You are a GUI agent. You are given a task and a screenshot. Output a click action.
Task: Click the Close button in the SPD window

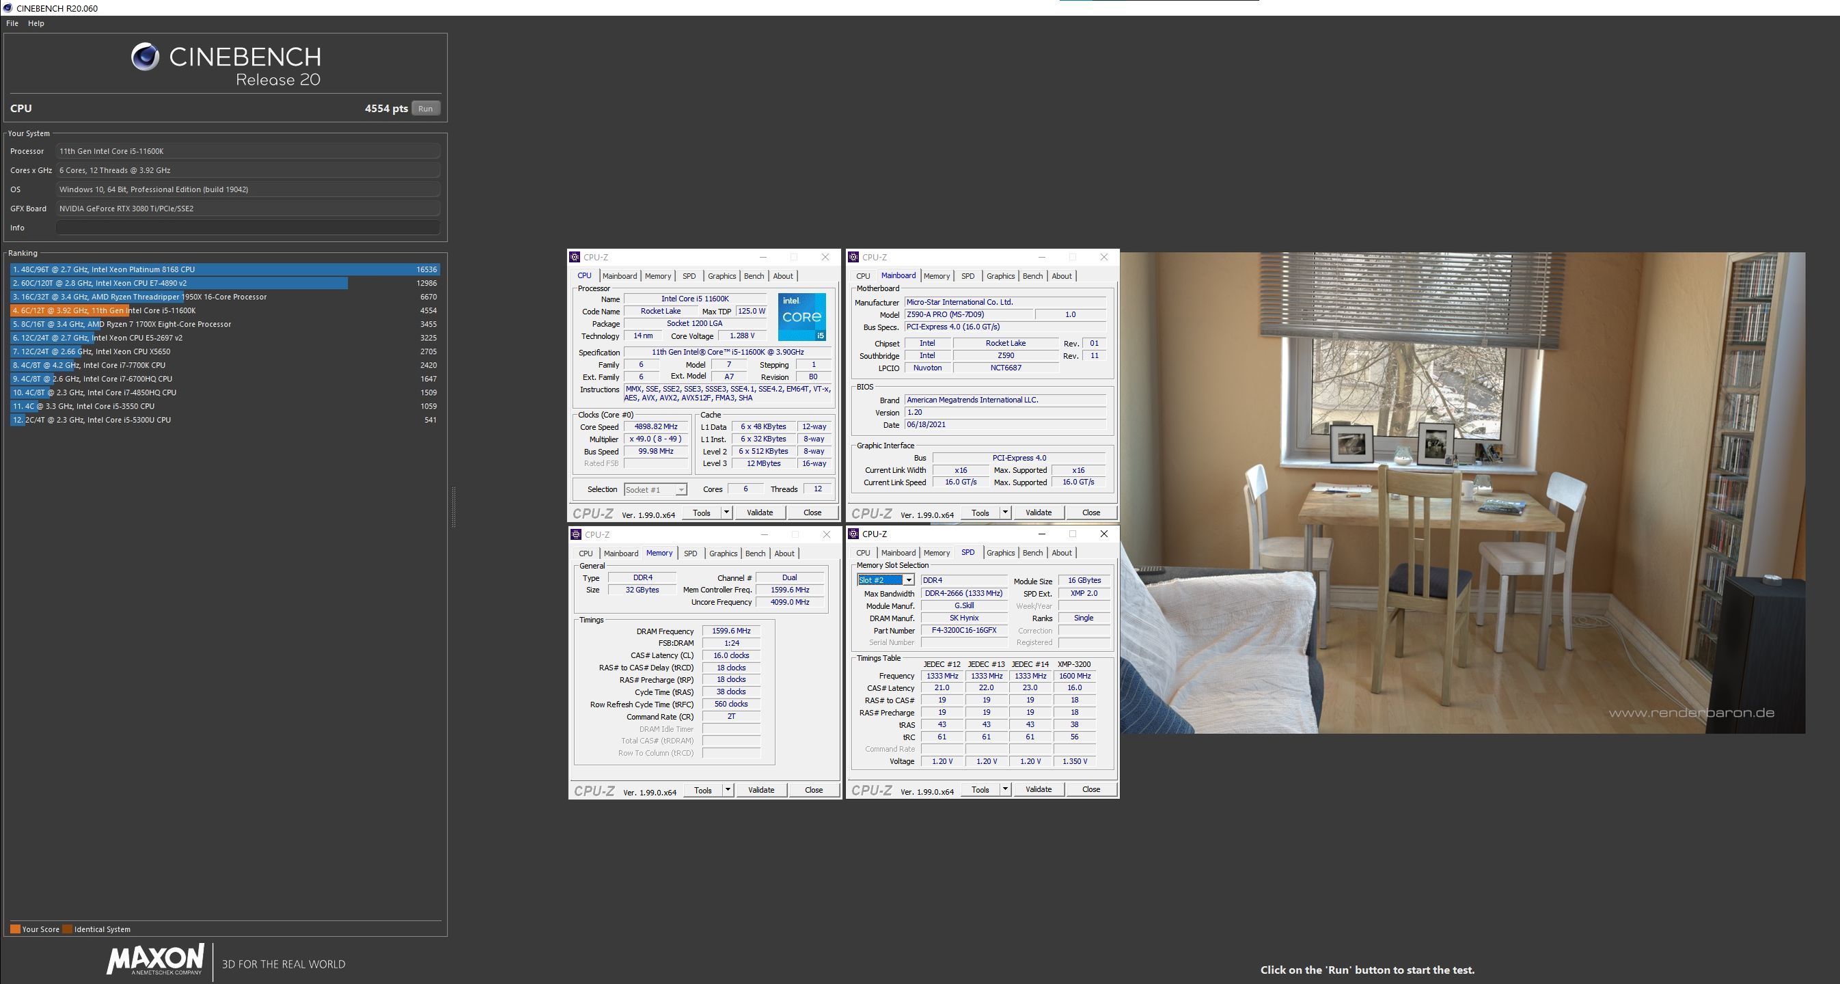pyautogui.click(x=1090, y=789)
